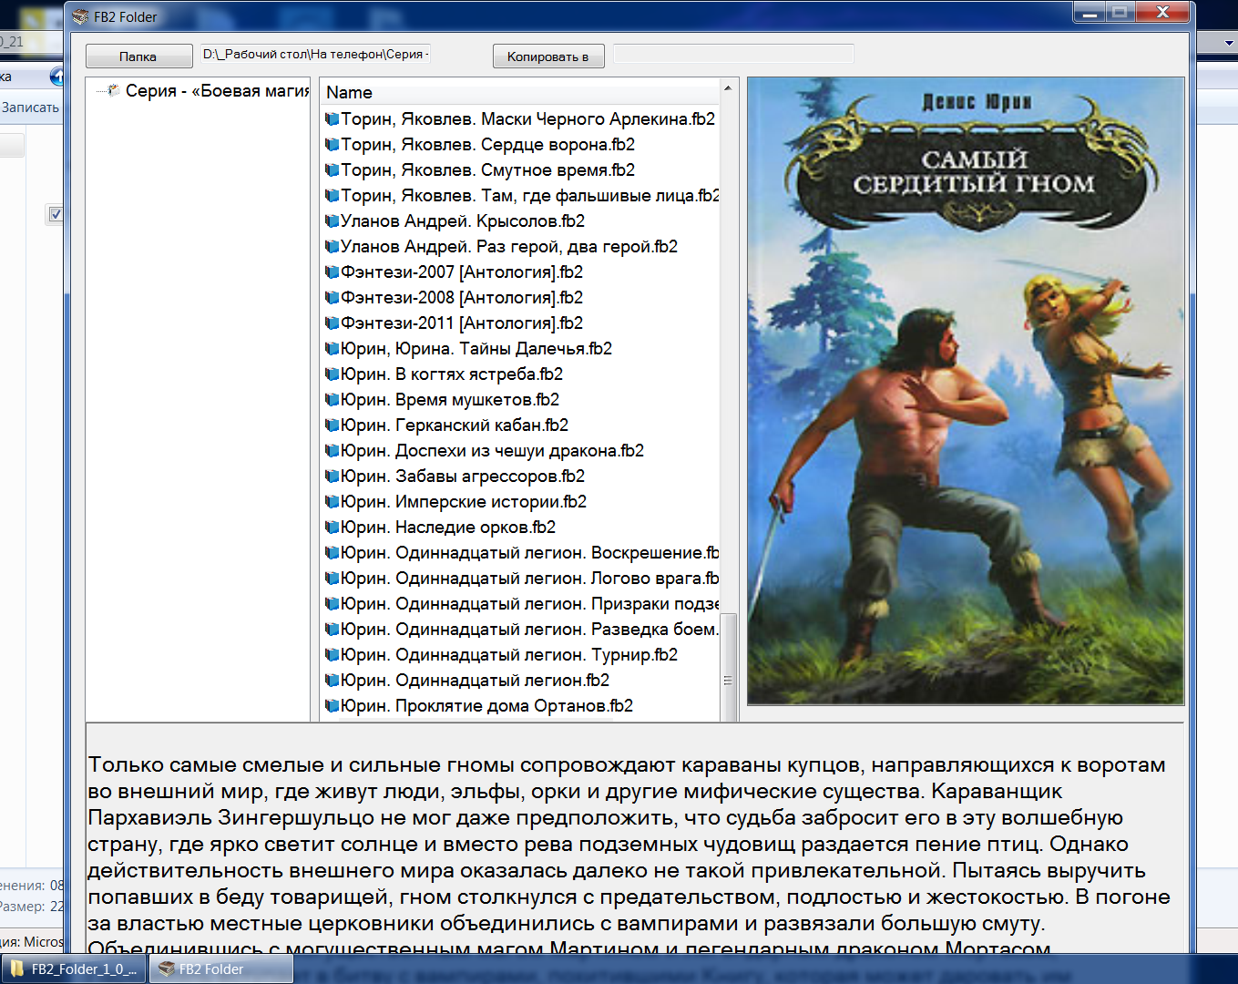Click file icon of Юрин. Время мушкетов.fb2

click(333, 400)
